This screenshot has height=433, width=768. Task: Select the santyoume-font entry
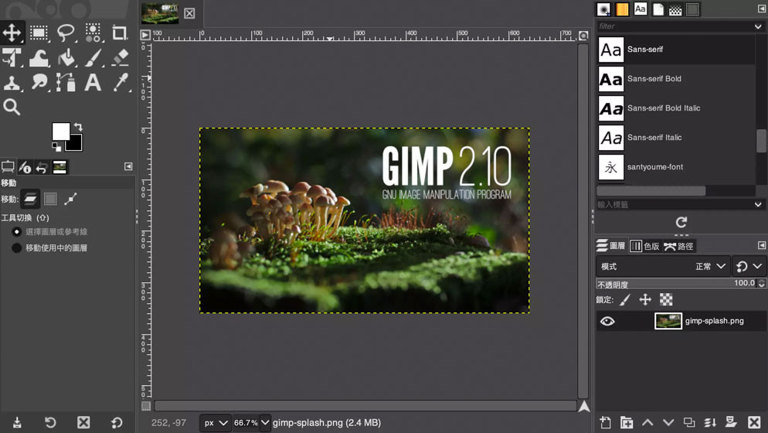676,167
